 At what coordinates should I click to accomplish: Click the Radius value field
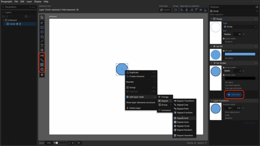pyautogui.click(x=237, y=34)
